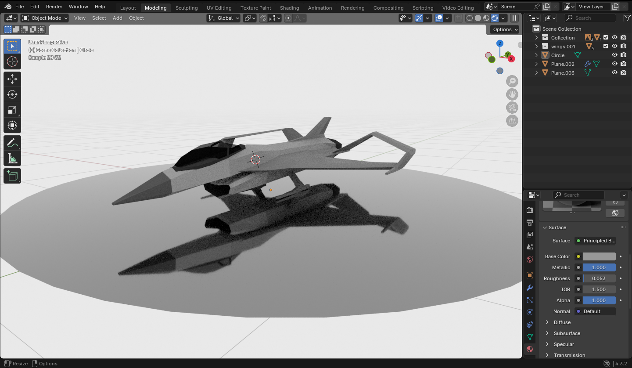Open viewport Options dropdown
This screenshot has height=368, width=632.
coord(505,29)
